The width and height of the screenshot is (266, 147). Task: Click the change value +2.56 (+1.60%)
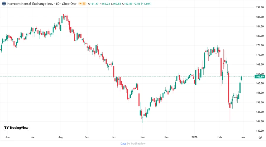click(x=142, y=4)
